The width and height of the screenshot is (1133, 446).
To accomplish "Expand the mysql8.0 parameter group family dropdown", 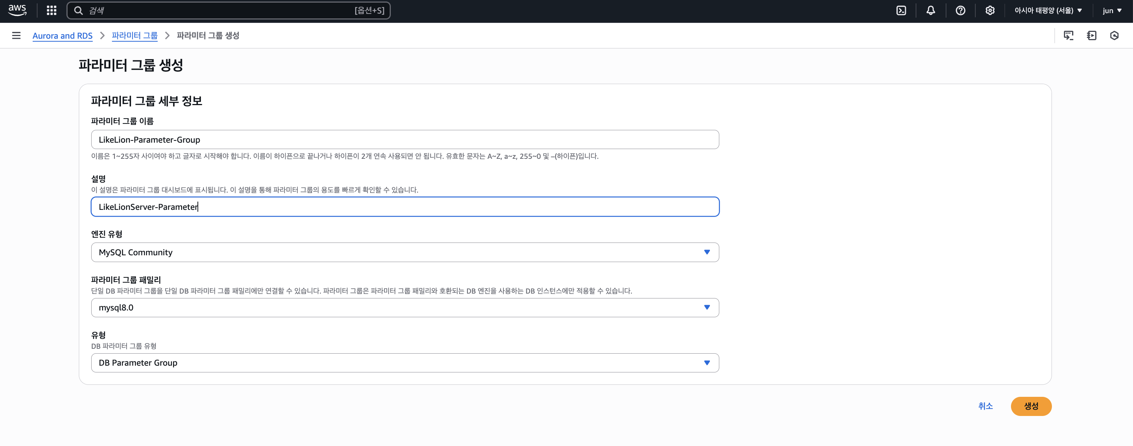I will pos(405,307).
